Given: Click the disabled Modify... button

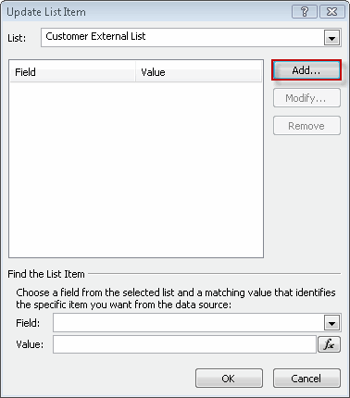Looking at the screenshot, I should (x=306, y=98).
